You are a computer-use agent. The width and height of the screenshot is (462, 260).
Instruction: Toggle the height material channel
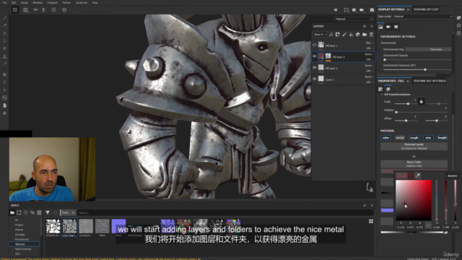[443, 138]
